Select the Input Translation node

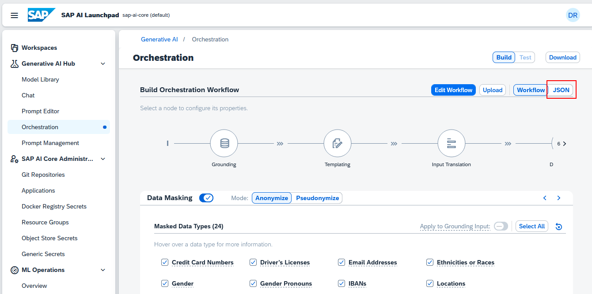coord(452,144)
